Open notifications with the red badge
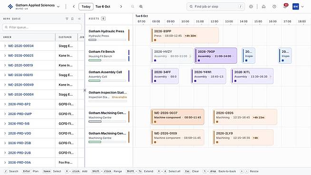This screenshot has width=311, height=175. (285, 6)
